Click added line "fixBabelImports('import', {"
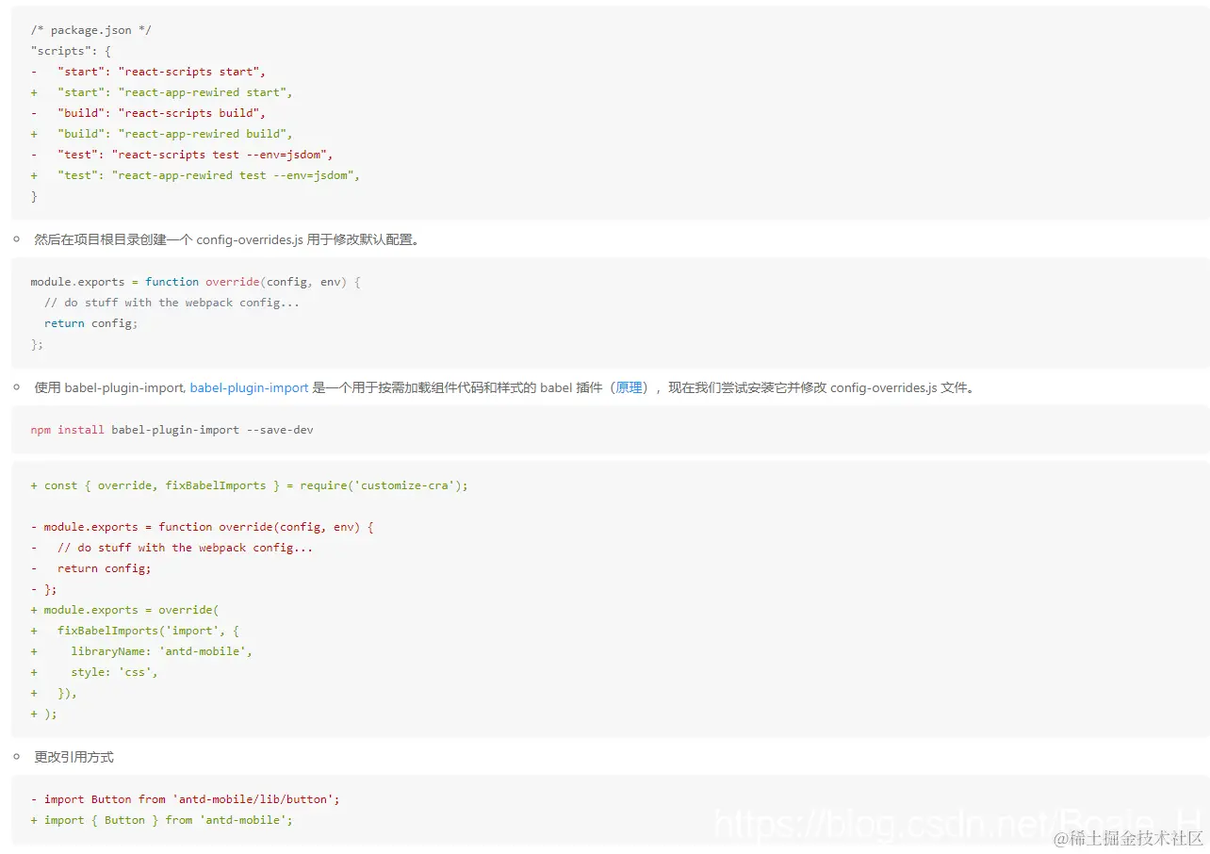 click(135, 631)
